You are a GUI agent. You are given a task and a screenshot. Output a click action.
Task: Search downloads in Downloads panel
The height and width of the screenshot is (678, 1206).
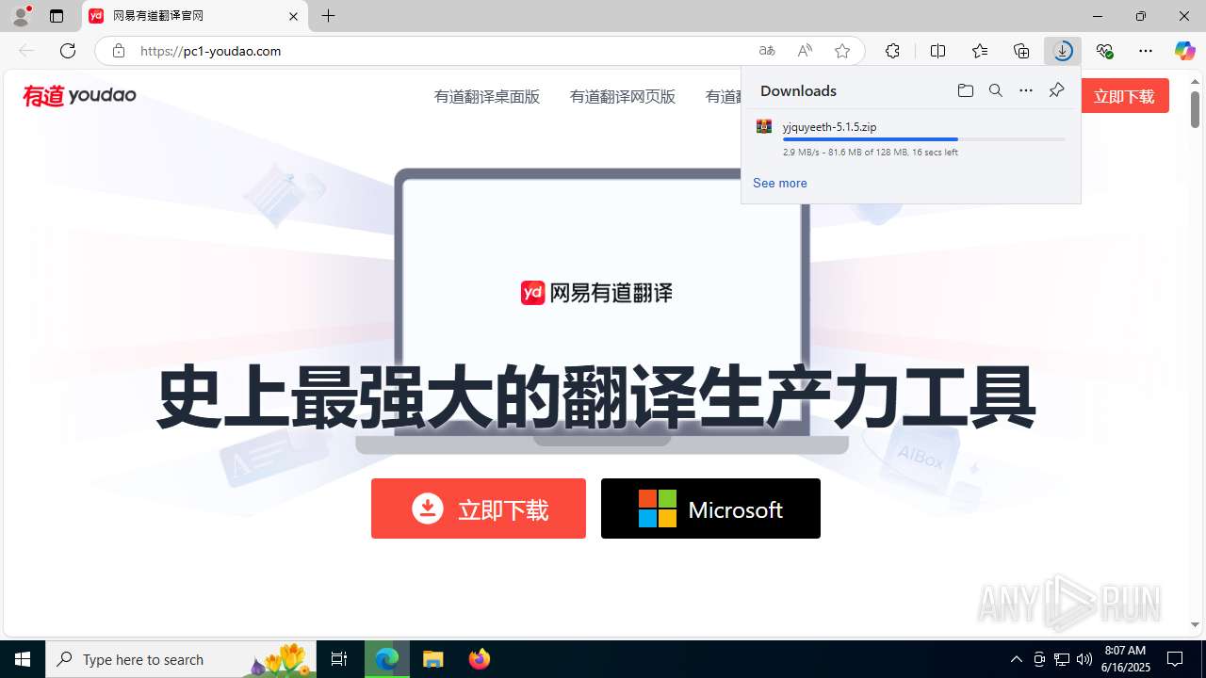tap(995, 90)
